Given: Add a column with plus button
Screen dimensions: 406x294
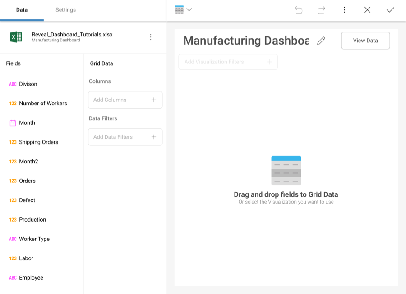Looking at the screenshot, I should point(154,100).
